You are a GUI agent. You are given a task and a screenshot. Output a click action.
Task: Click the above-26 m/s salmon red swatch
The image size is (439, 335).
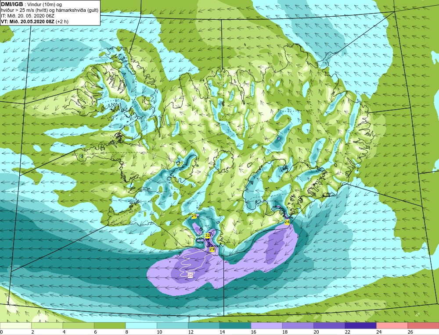[423, 325]
